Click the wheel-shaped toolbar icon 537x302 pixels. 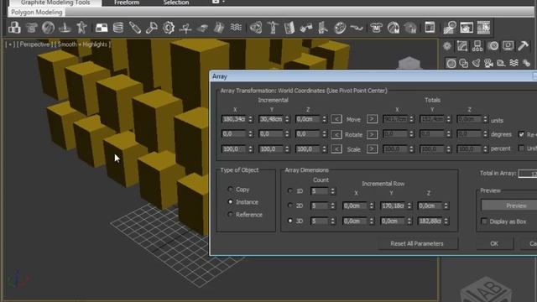pyautogui.click(x=339, y=28)
